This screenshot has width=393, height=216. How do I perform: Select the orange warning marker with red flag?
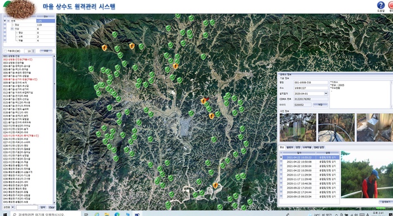point(204,101)
